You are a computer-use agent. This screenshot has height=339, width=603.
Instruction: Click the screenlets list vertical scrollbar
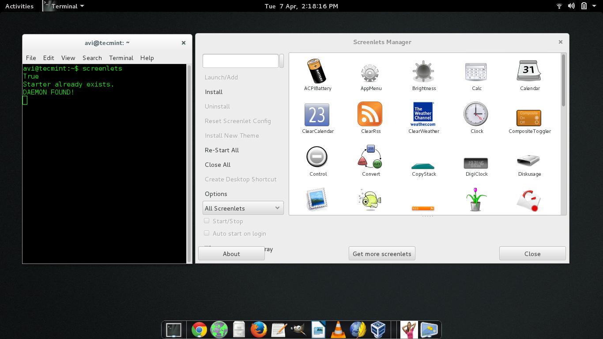[x=563, y=80]
